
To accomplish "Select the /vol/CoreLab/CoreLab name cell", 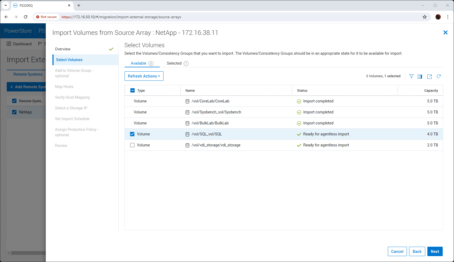I will pos(210,101).
